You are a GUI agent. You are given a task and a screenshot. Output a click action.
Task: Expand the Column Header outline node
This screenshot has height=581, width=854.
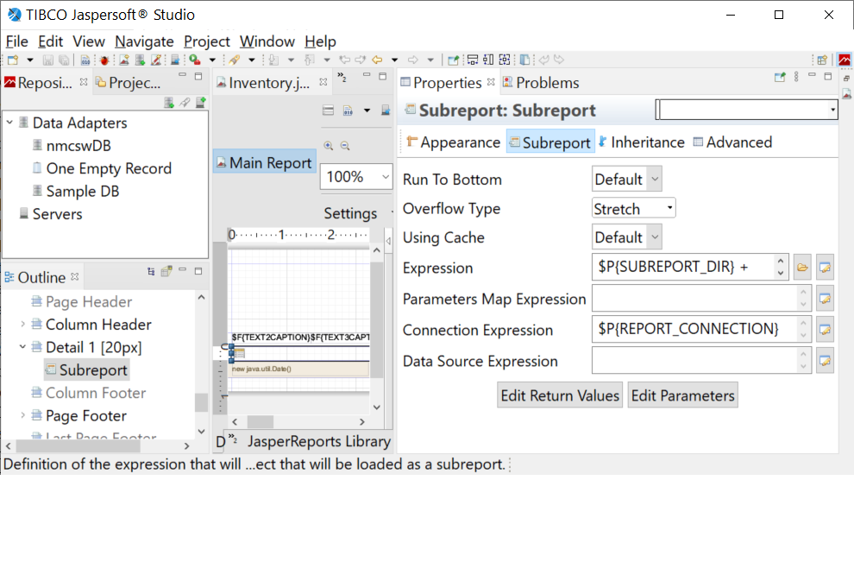click(x=23, y=325)
